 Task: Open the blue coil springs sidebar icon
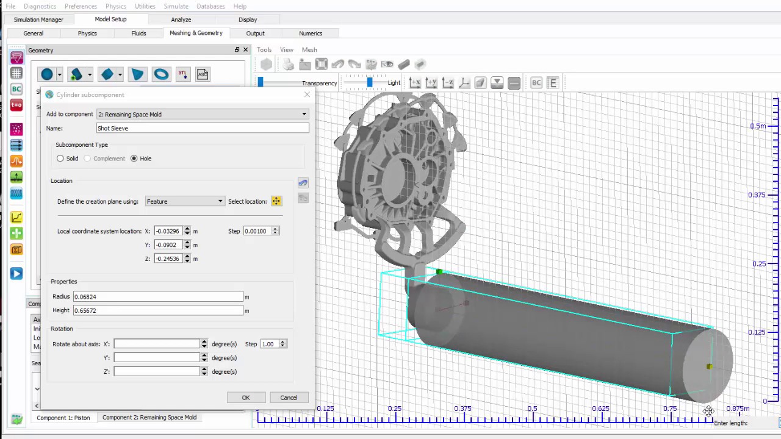click(16, 193)
